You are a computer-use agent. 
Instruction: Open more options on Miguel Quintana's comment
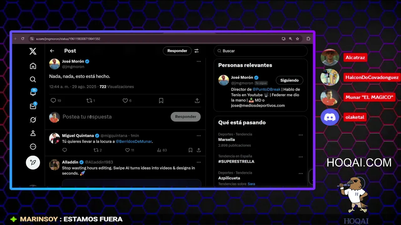tap(199, 136)
